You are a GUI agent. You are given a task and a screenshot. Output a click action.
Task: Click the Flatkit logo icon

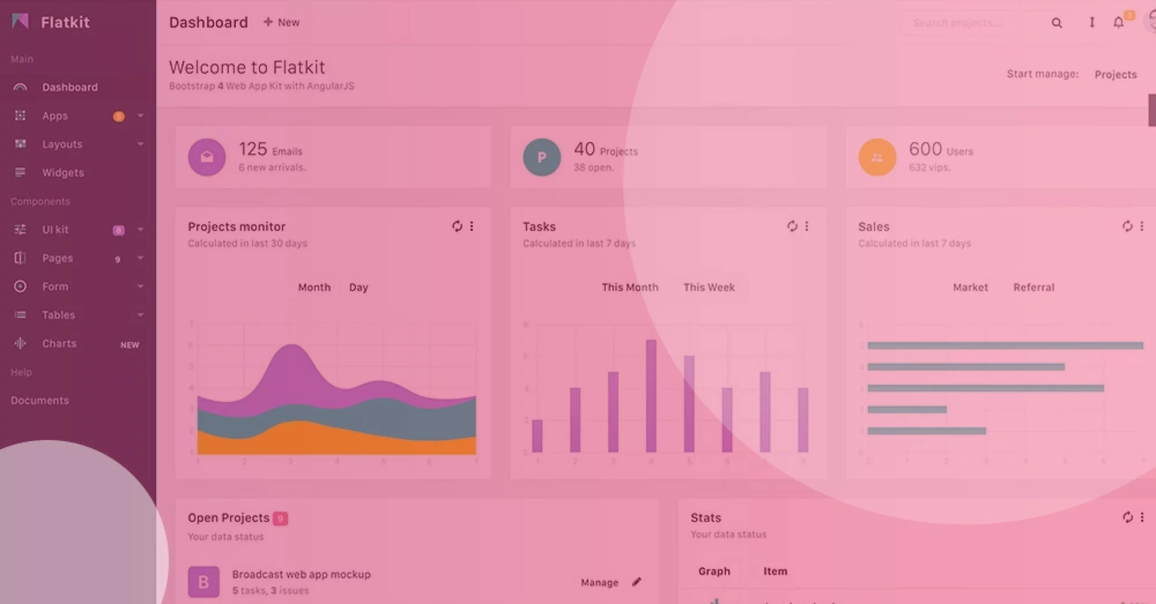20,21
